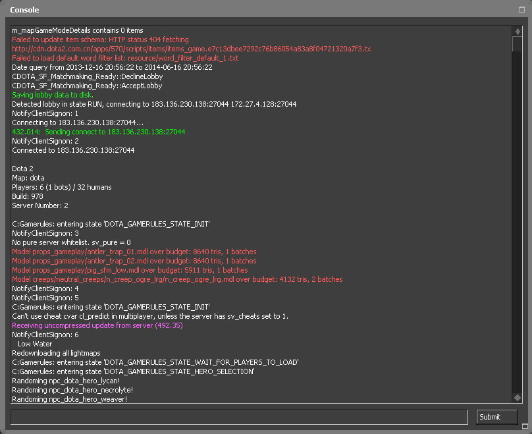532x434 pixels.
Task: Click the Console title text
Action: coord(24,10)
